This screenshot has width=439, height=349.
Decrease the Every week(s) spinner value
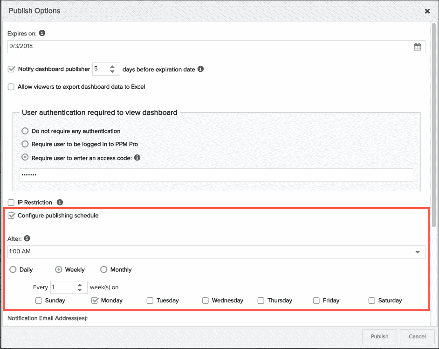(x=80, y=290)
